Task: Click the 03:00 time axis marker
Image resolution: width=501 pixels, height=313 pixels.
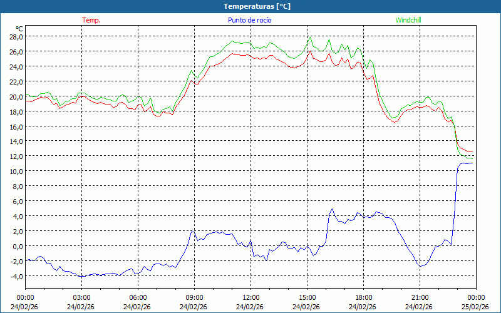Action: point(81,297)
